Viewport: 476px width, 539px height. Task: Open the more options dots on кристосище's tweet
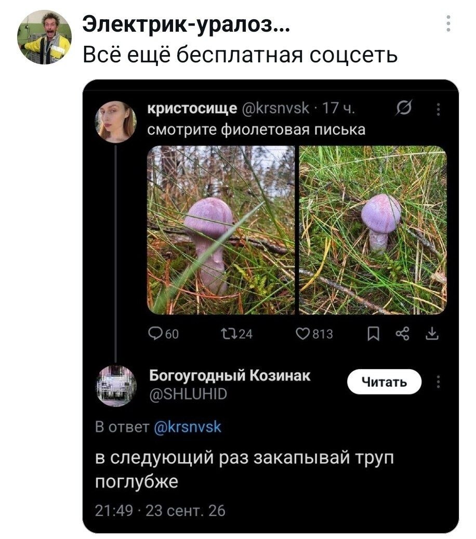[x=438, y=109]
